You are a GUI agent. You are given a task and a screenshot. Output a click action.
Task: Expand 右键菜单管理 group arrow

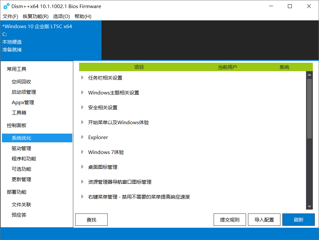click(82, 197)
